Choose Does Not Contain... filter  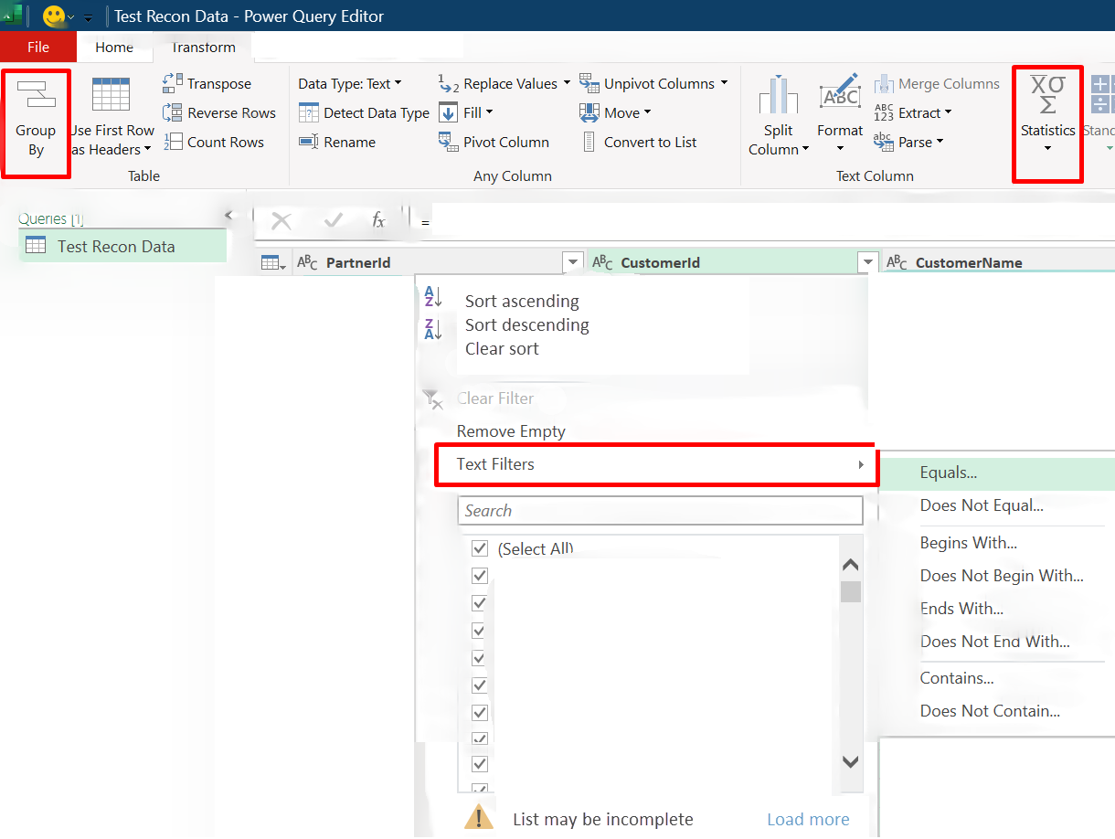(x=991, y=711)
